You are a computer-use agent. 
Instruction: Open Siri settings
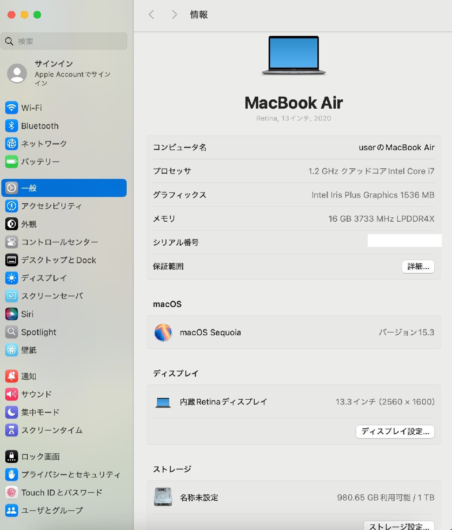[27, 314]
